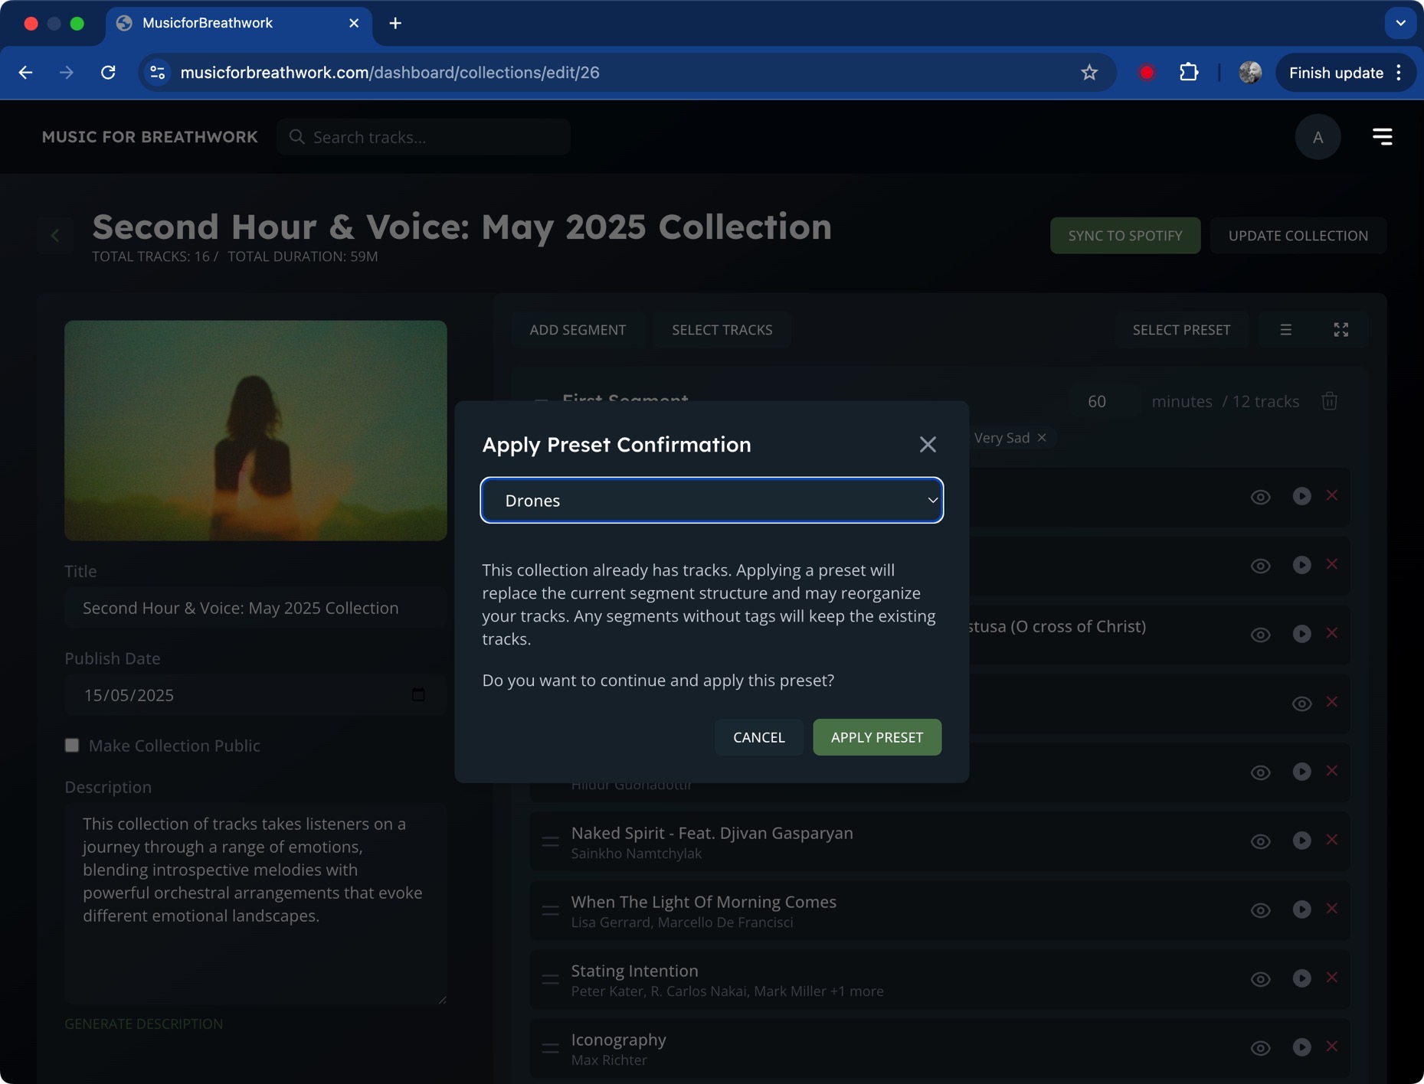The height and width of the screenshot is (1084, 1424).
Task: Click the Finish update button
Action: pos(1344,73)
